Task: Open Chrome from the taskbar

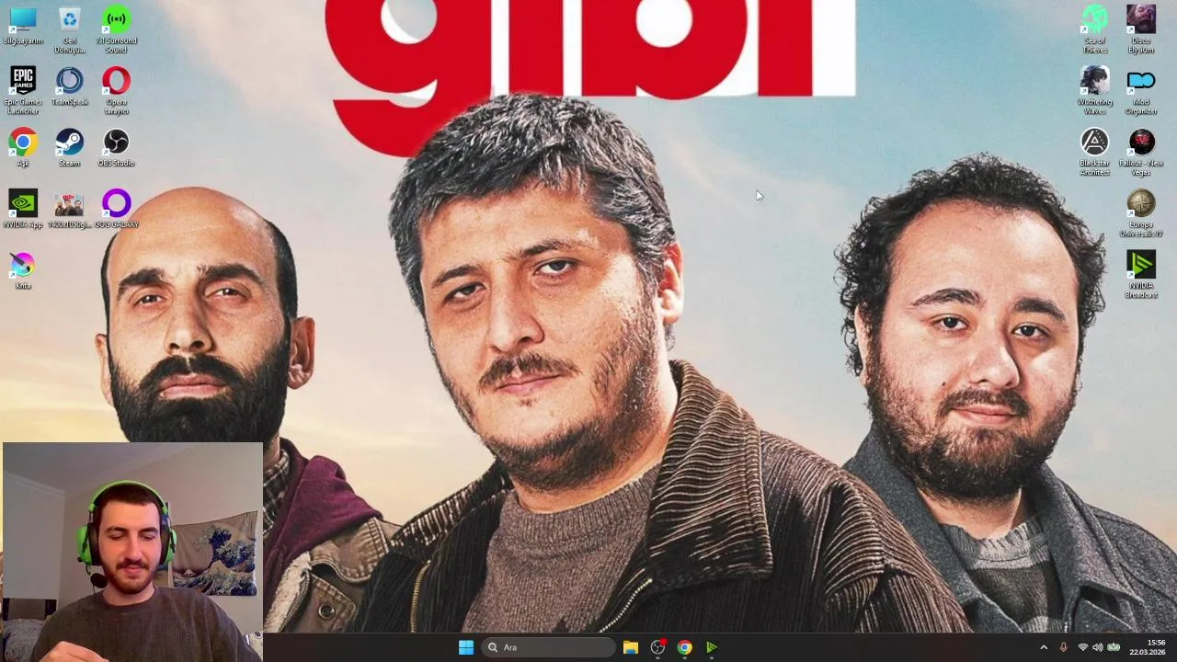Action: (685, 647)
